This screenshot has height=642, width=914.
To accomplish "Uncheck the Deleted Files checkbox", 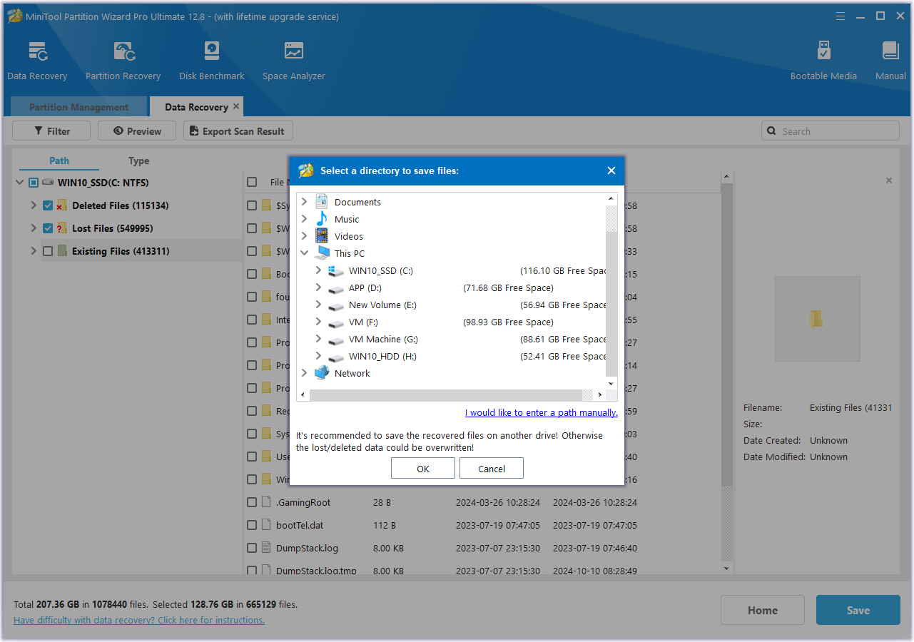I will [48, 205].
